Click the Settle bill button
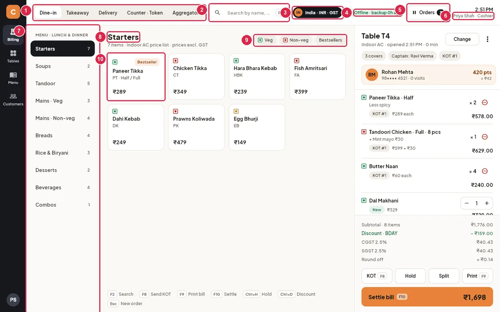This screenshot has height=312, width=500. click(x=427, y=297)
